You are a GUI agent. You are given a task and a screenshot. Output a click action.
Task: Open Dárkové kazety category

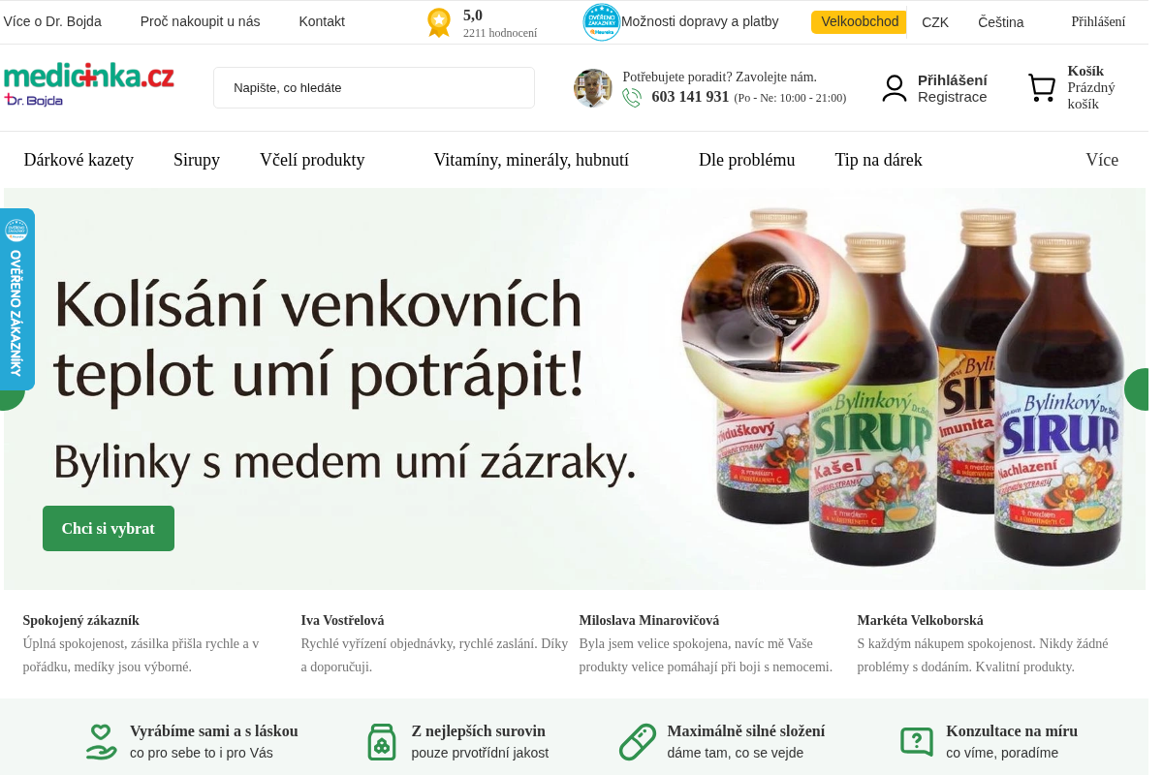click(79, 160)
